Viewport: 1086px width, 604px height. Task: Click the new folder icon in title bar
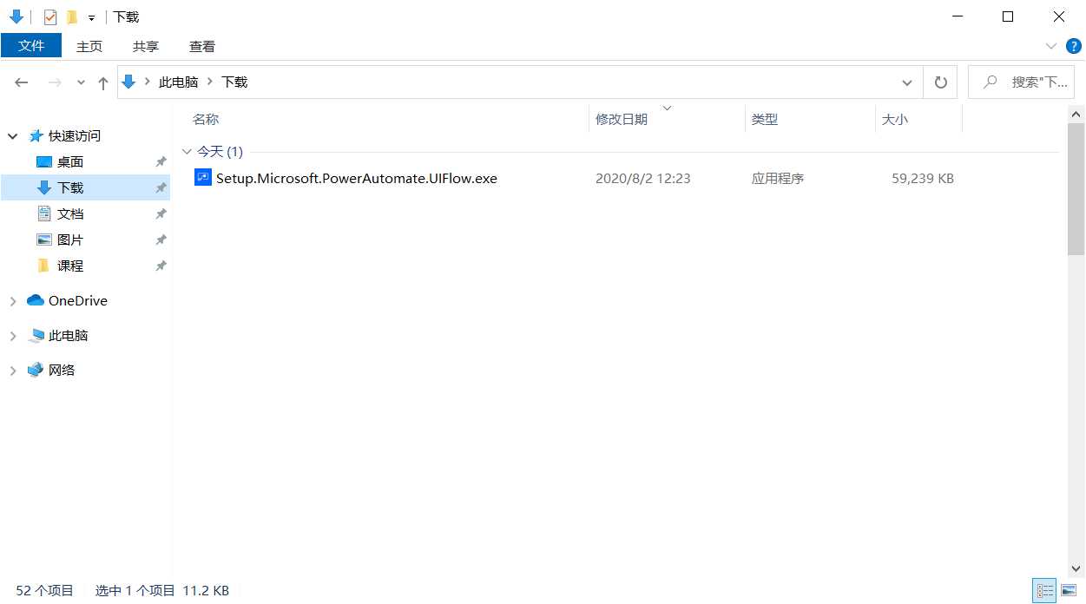click(x=72, y=16)
